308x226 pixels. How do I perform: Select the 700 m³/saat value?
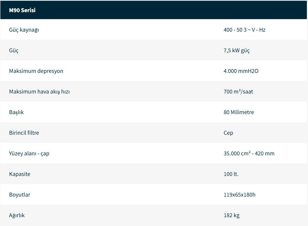238,92
